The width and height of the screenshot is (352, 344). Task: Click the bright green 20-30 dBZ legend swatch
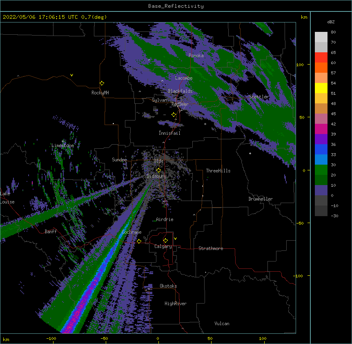click(321, 170)
